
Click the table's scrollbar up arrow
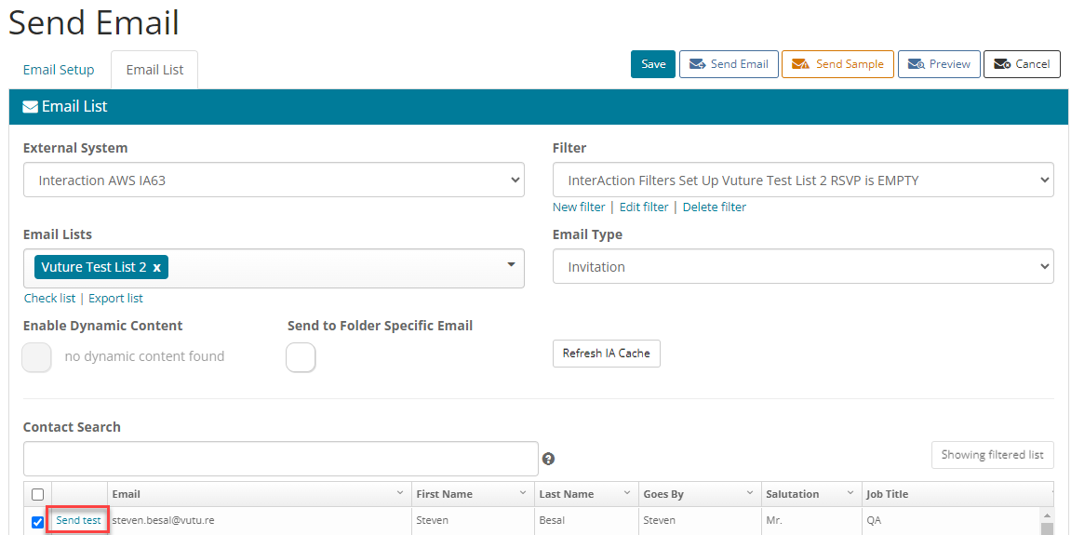click(x=1045, y=515)
